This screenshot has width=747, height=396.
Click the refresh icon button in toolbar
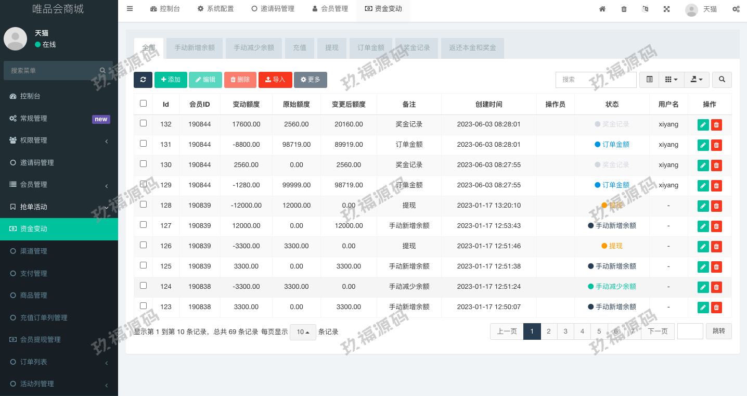coord(143,80)
